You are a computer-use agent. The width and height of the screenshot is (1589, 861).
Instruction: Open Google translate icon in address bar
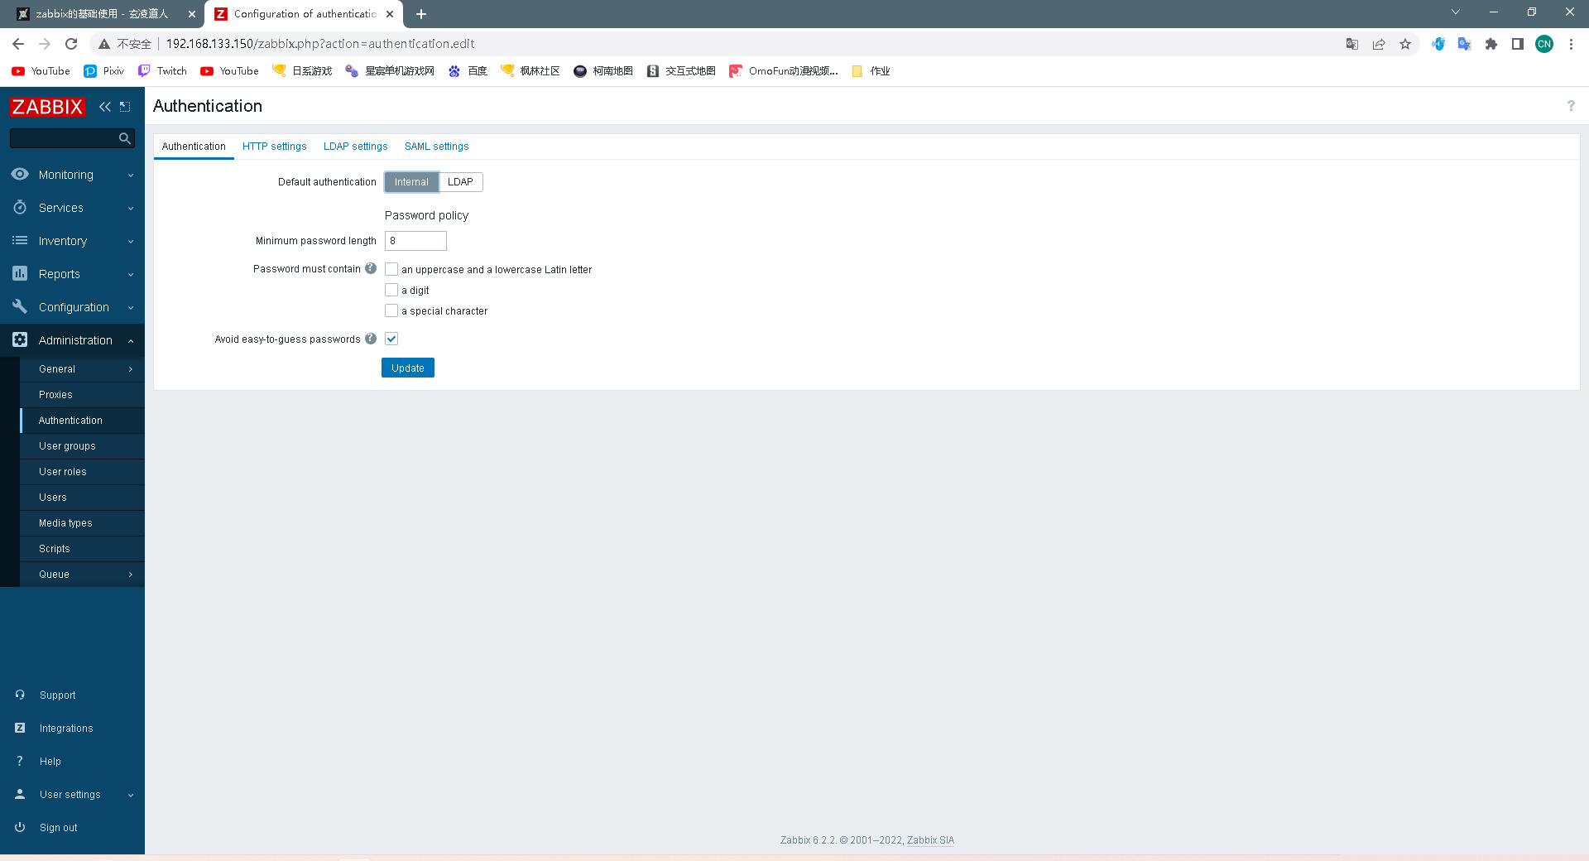(1352, 44)
